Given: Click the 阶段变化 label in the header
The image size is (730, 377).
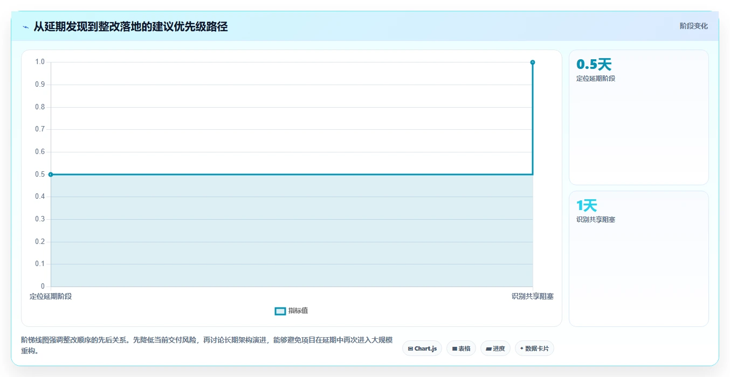Looking at the screenshot, I should click(693, 26).
